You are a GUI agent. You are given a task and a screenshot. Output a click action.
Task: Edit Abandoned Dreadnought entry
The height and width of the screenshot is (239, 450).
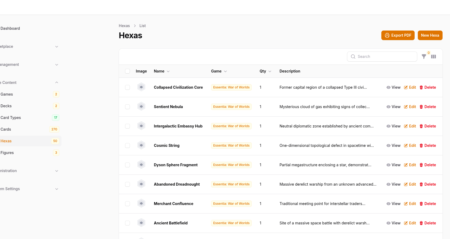pyautogui.click(x=410, y=184)
